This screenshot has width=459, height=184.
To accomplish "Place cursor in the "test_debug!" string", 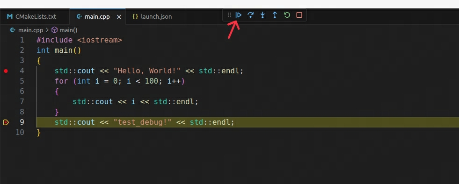I will (143, 122).
